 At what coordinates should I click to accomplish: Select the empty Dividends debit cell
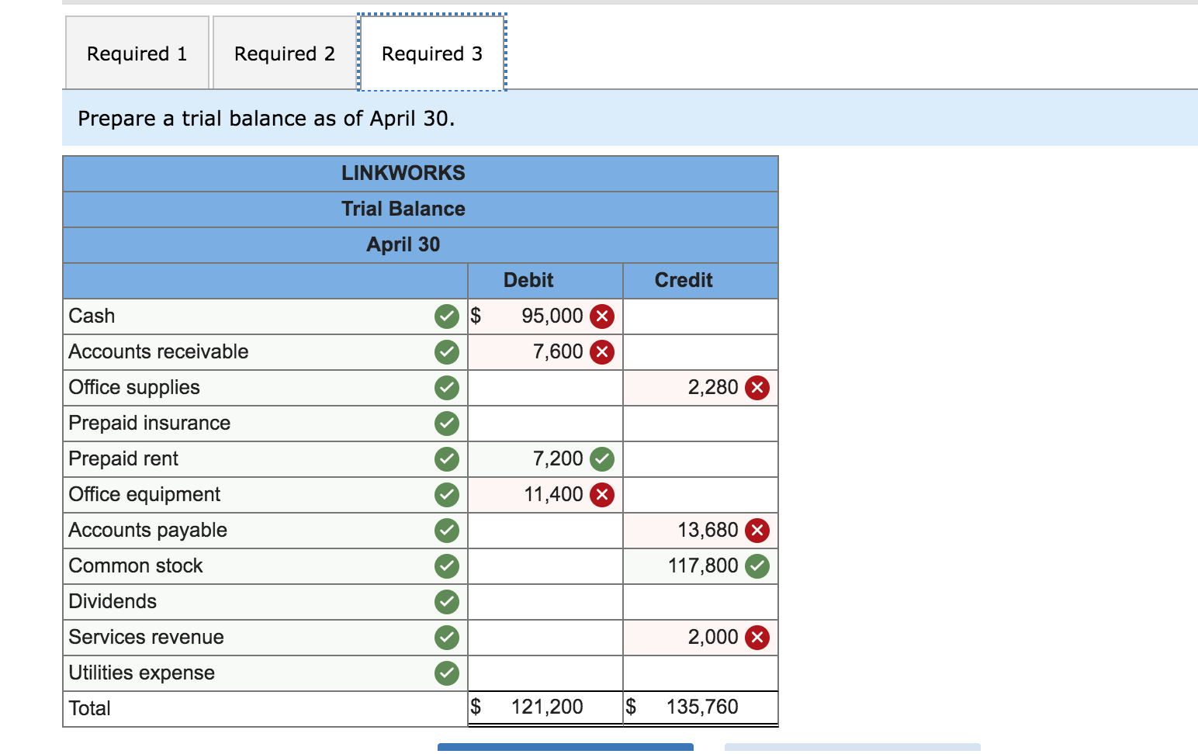point(545,602)
